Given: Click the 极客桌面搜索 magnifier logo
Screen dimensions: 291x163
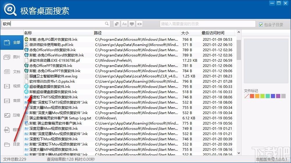Looking at the screenshot, I should coord(10,10).
